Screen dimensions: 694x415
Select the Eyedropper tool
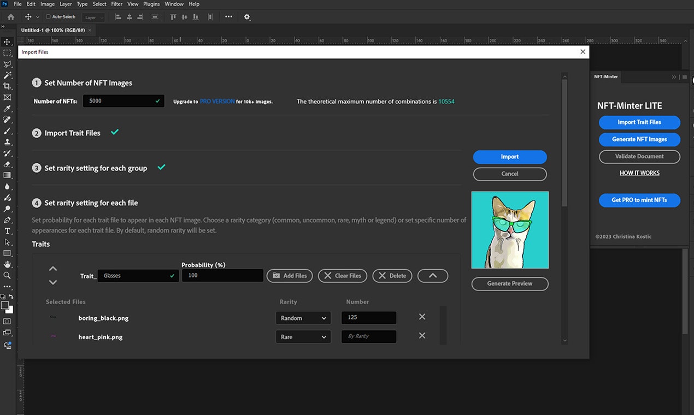pyautogui.click(x=7, y=109)
